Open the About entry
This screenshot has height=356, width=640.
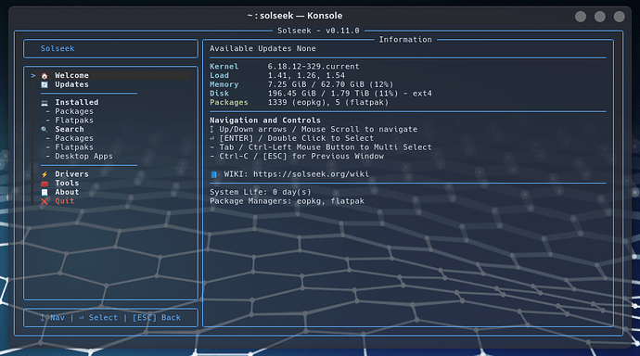[x=67, y=192]
